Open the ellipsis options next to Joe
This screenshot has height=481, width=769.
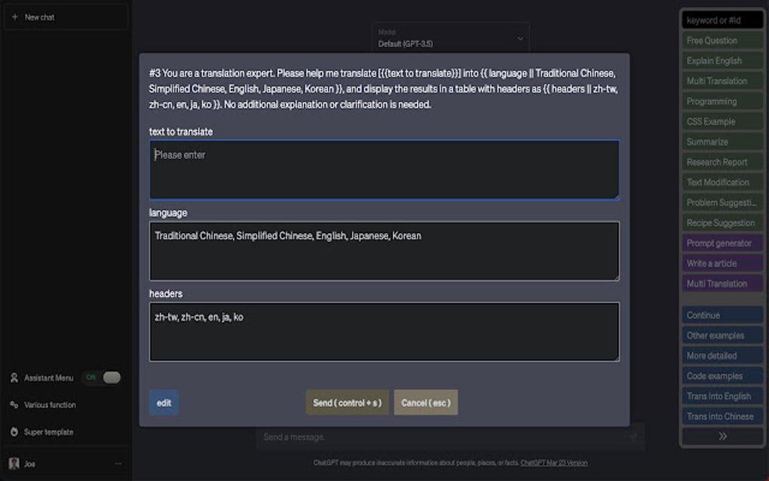tap(118, 463)
